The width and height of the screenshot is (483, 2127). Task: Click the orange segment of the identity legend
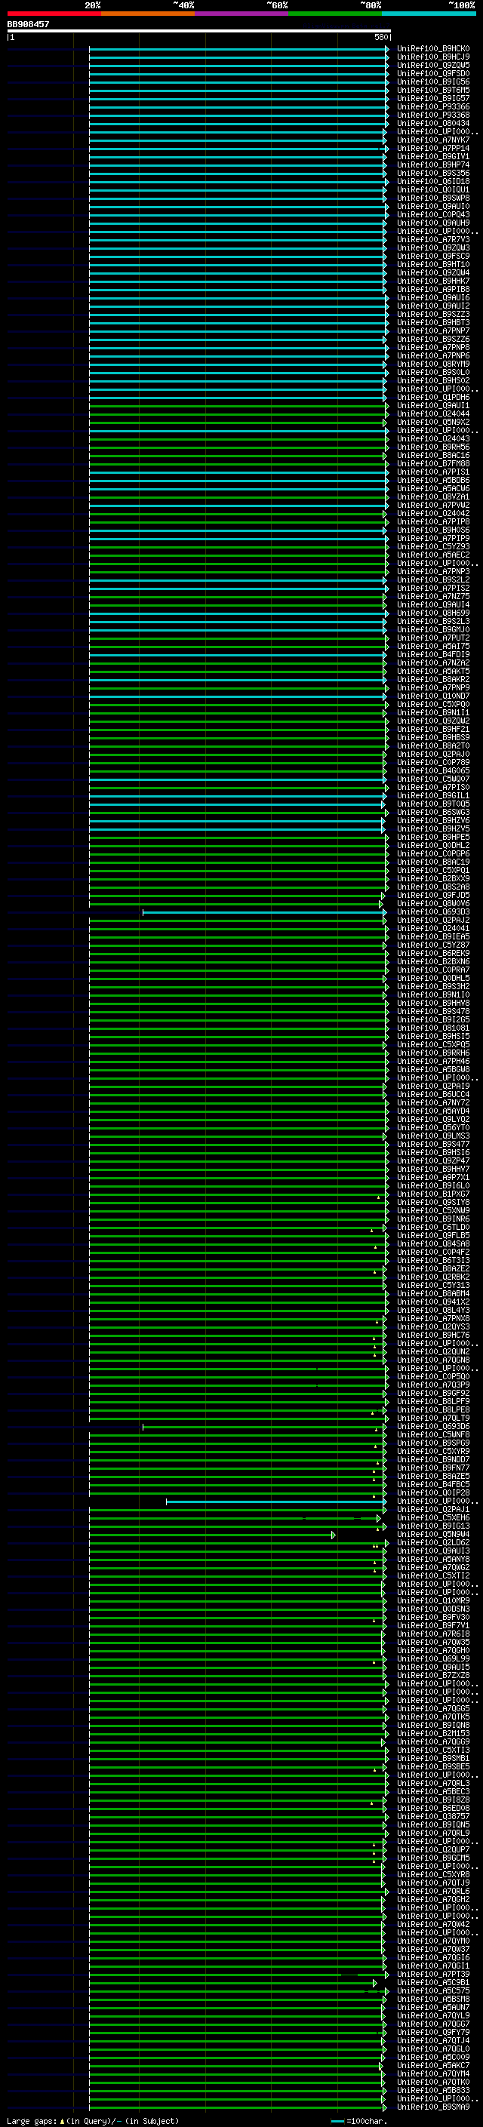click(x=148, y=14)
